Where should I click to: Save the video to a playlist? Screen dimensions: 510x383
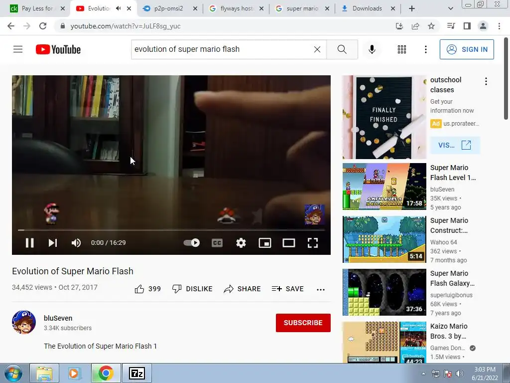pos(287,289)
